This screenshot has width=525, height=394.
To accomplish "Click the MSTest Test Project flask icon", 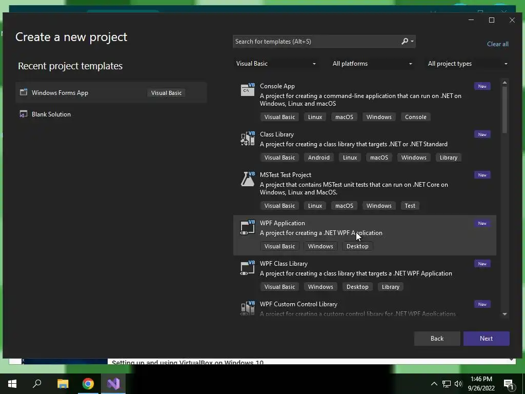I will click(x=248, y=179).
